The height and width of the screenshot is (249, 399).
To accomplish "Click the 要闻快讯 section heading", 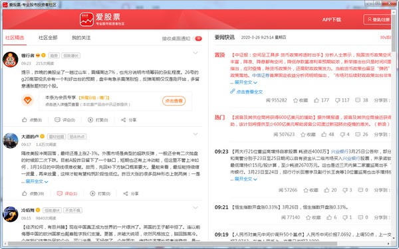I will [x=225, y=37].
